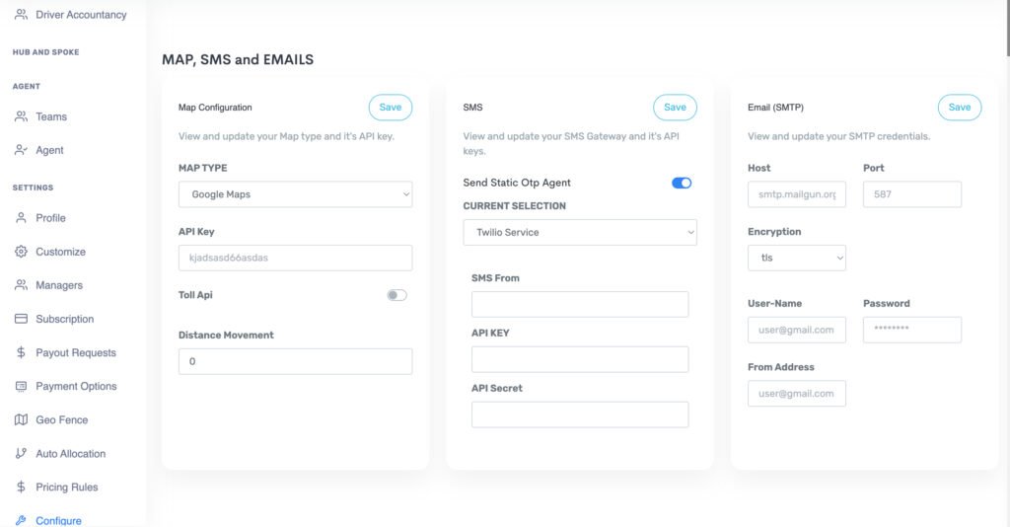
Task: Save the Map Configuration settings
Action: [391, 108]
